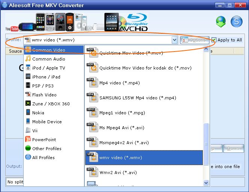Choose iPhone / iPad category
The width and height of the screenshot is (249, 192).
tap(54, 77)
